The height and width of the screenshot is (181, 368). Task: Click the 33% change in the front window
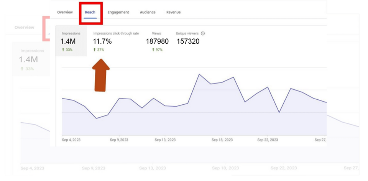(x=69, y=50)
